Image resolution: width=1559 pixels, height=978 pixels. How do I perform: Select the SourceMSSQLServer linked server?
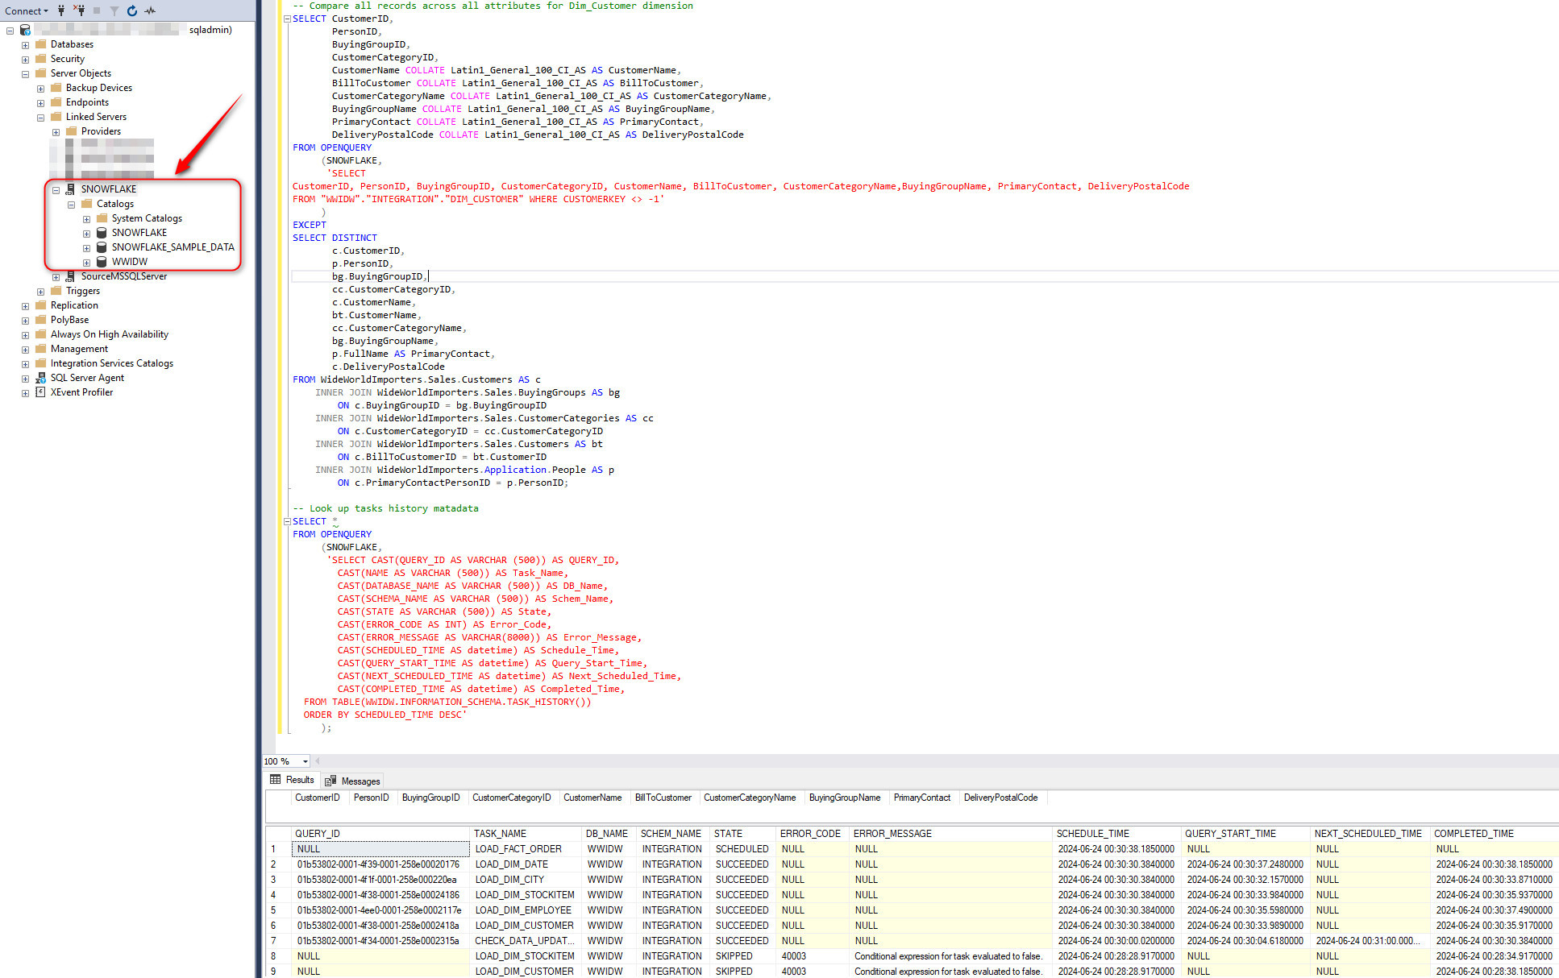pyautogui.click(x=123, y=276)
